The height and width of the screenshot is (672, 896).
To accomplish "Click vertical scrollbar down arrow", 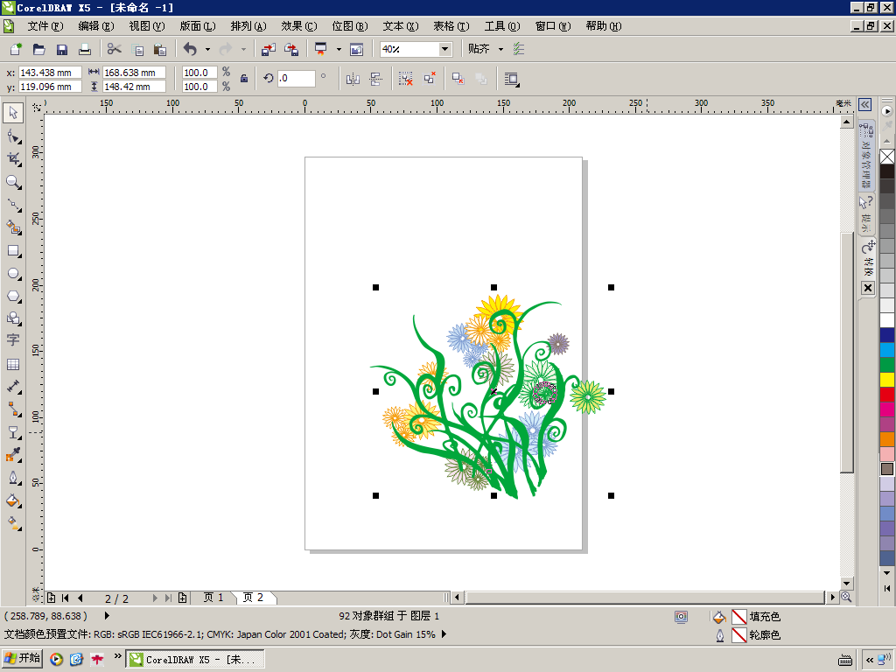I will coord(847,584).
